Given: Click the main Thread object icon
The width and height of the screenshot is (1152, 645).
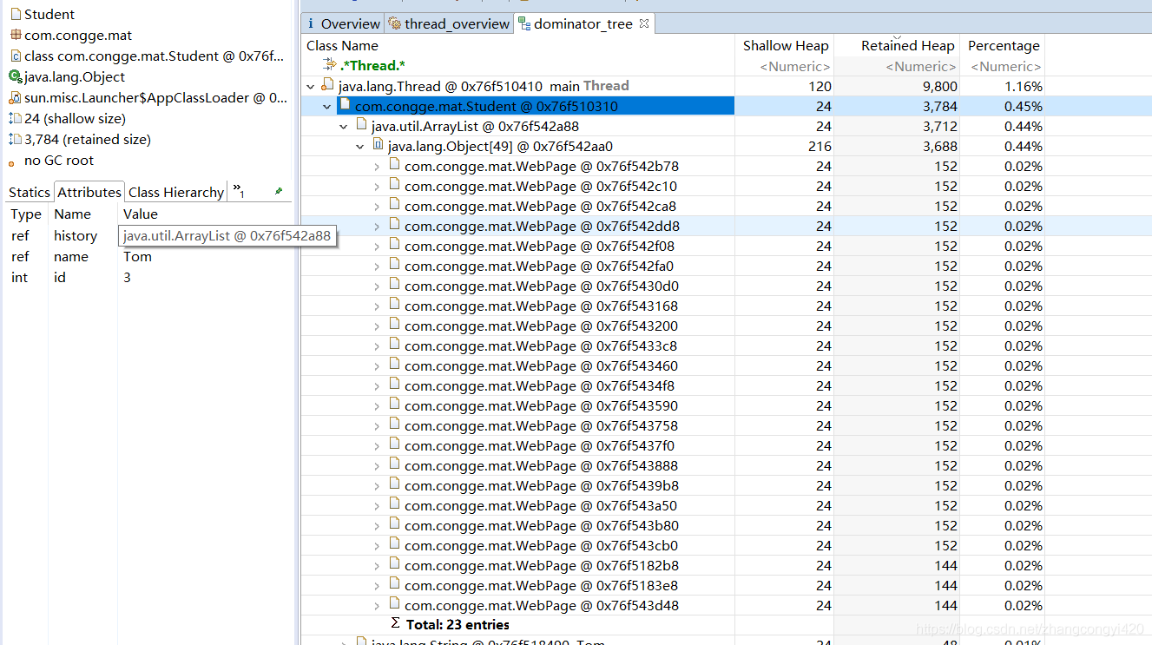Looking at the screenshot, I should tap(327, 85).
